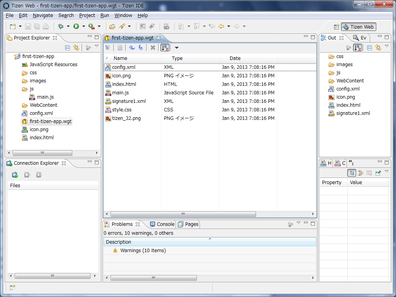Click the Project Explorer horizontal scrollbar thumb

43,153
